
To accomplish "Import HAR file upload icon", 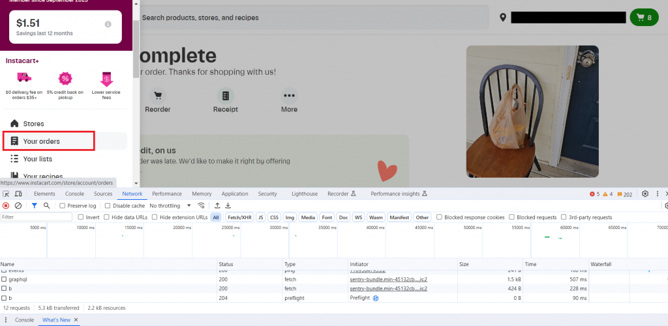I will (x=217, y=206).
